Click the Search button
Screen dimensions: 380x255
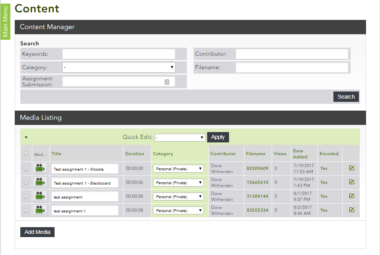tap(346, 97)
